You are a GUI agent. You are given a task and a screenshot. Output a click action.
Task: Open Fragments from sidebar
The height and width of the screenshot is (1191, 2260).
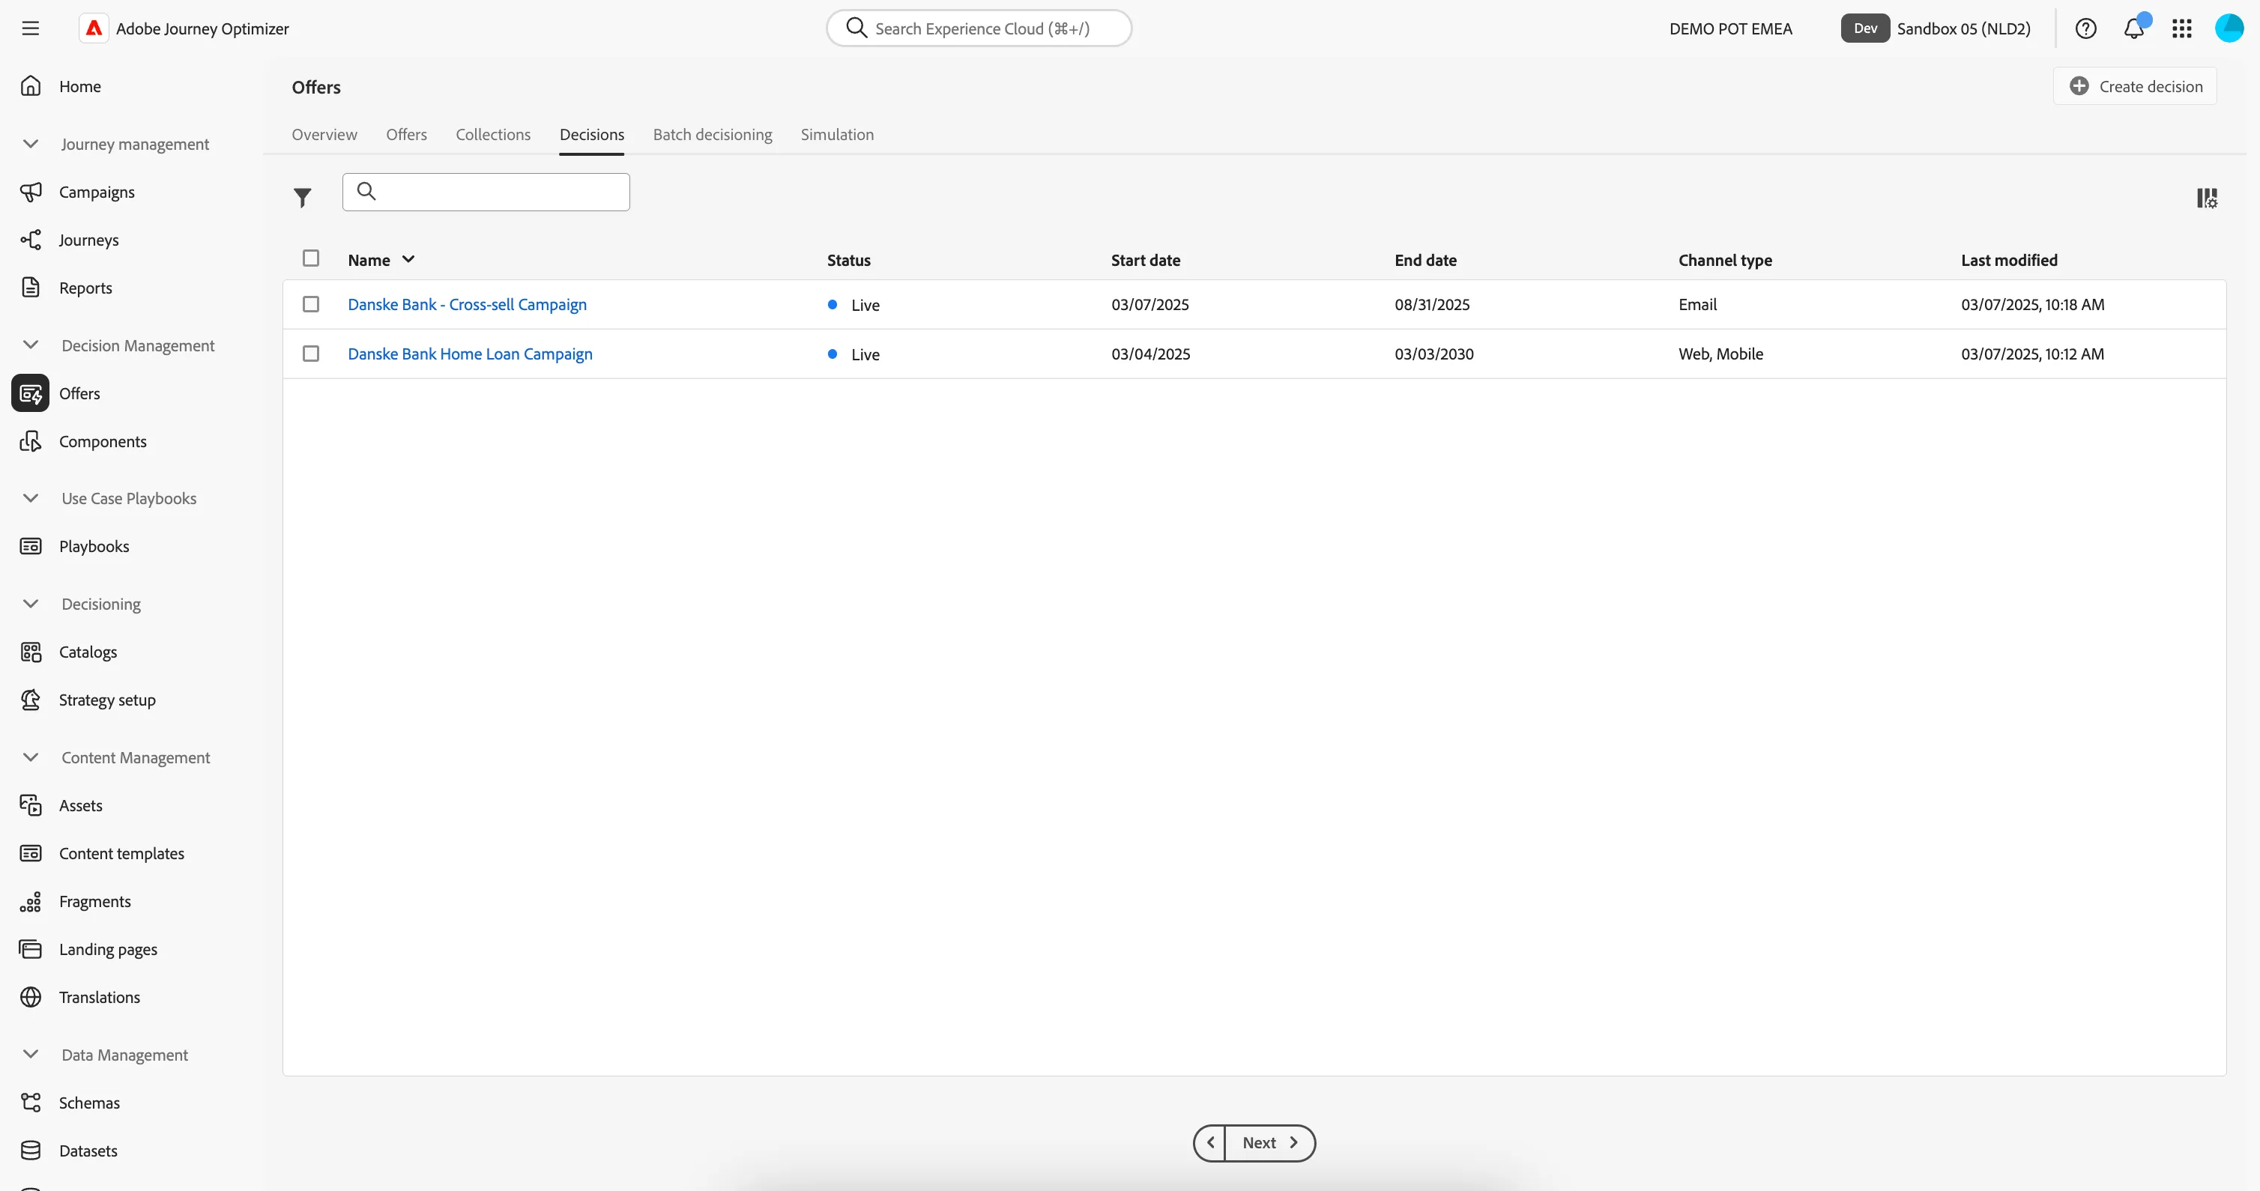(x=94, y=900)
